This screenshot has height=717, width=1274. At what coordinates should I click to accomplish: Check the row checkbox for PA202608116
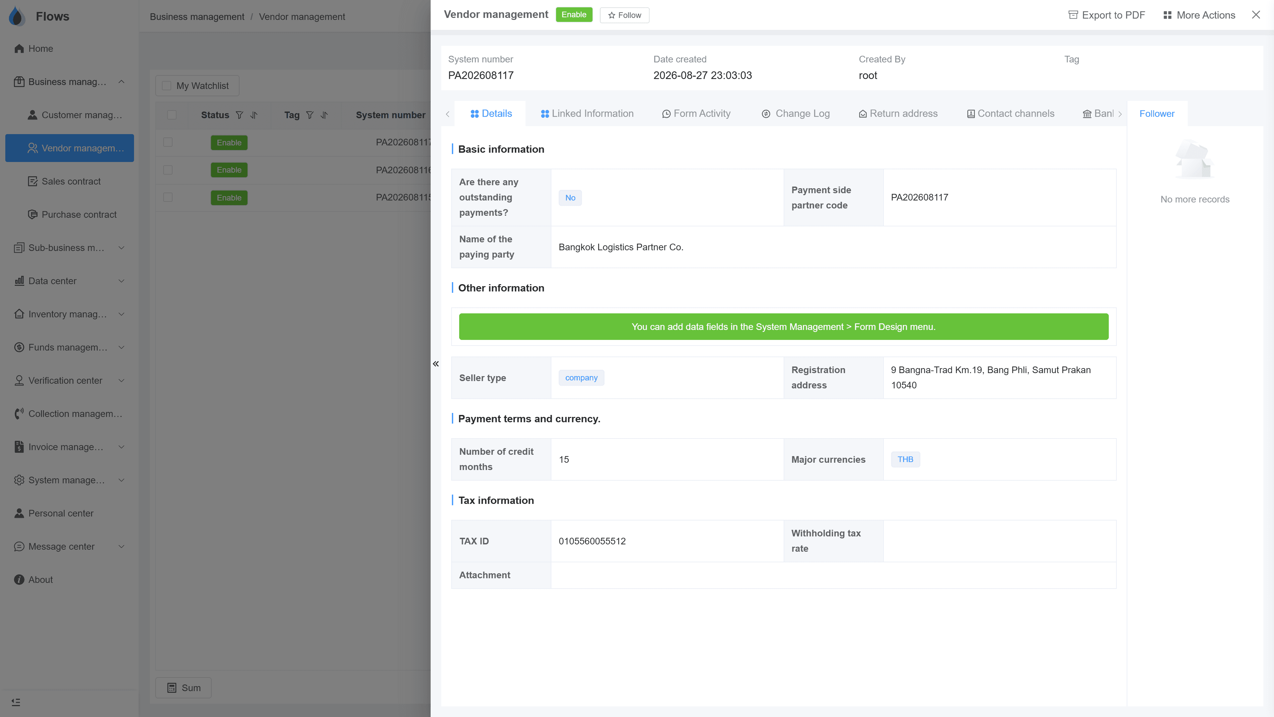coord(168,170)
